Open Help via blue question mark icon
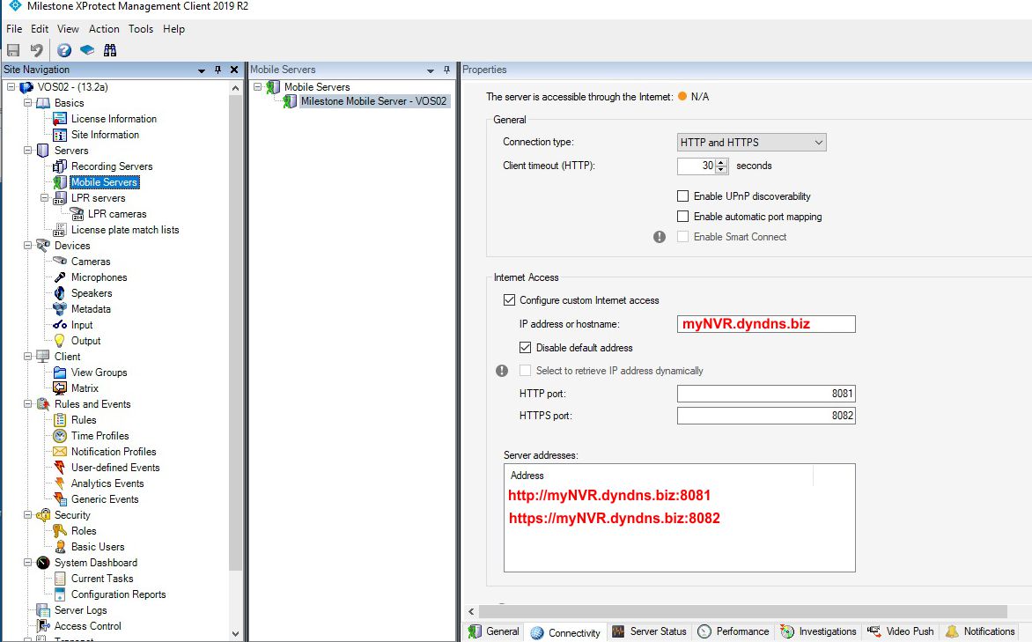 [x=64, y=50]
